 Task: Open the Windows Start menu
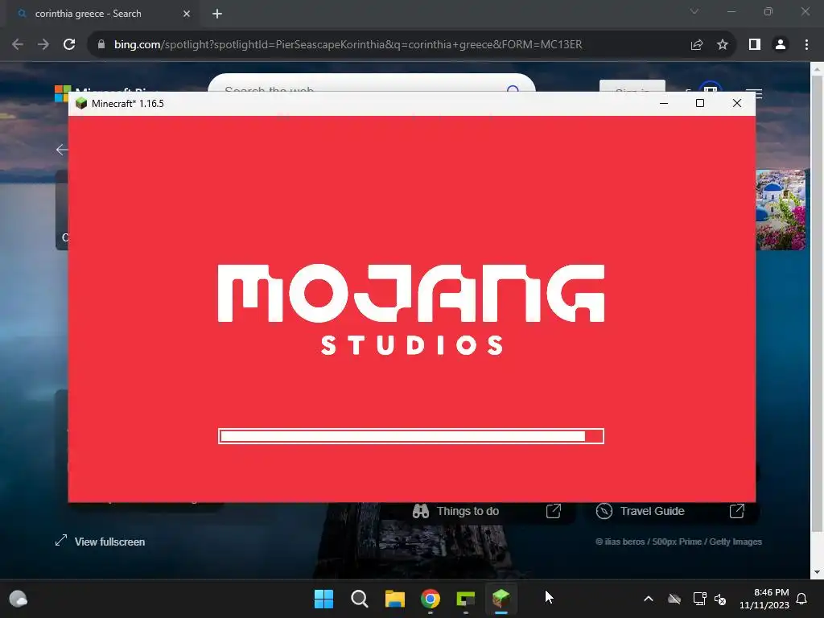(323, 599)
